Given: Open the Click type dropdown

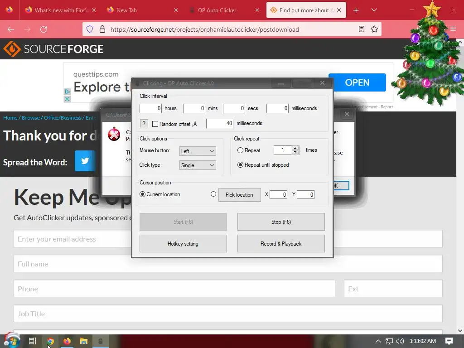Looking at the screenshot, I should pos(198,165).
